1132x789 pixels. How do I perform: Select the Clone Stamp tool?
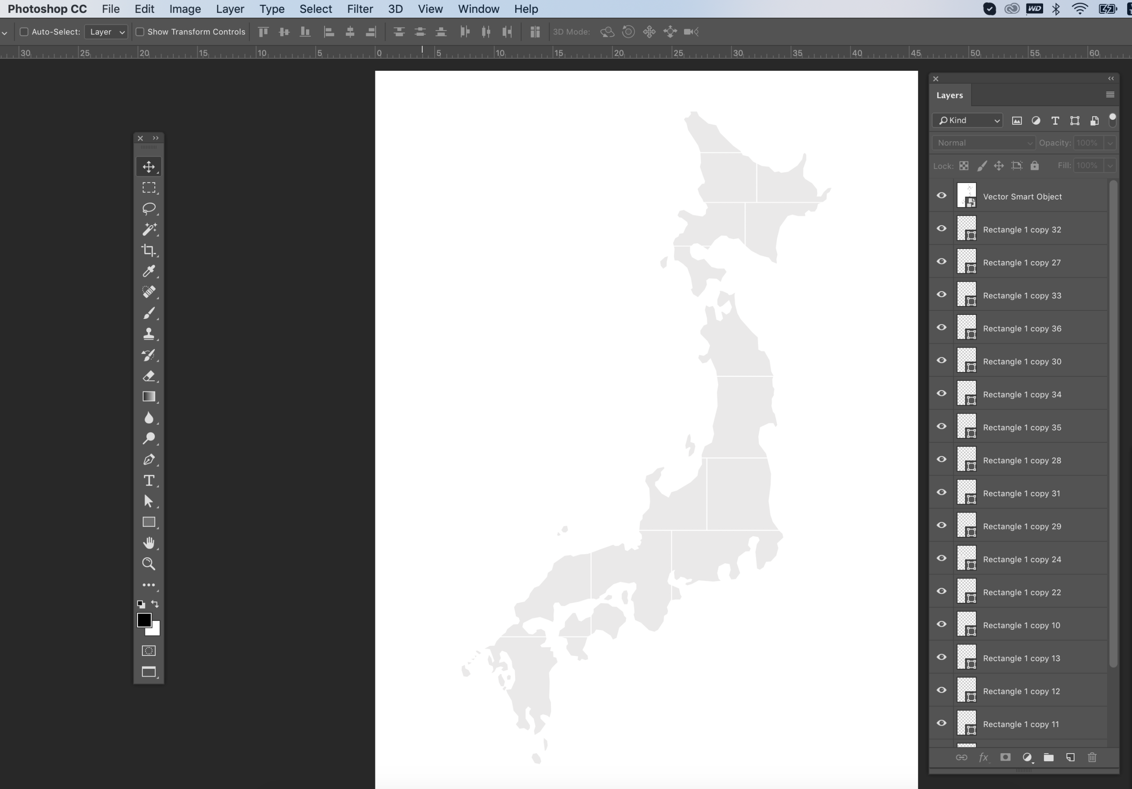point(149,334)
